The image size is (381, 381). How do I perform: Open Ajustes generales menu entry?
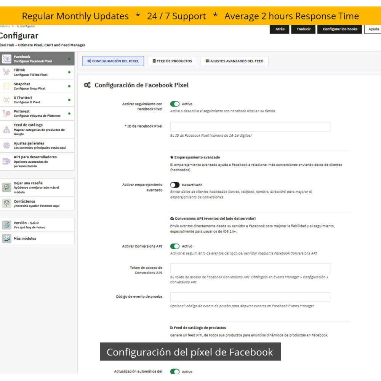[37, 145]
